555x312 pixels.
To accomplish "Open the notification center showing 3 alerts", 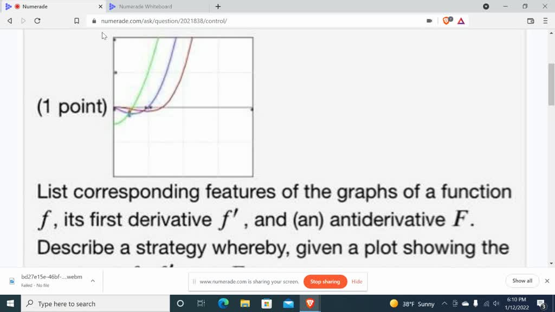I will (x=541, y=303).
